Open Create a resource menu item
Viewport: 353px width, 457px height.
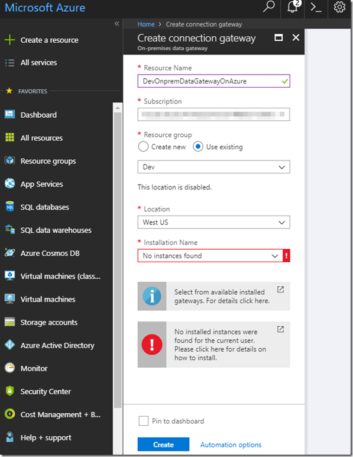click(x=49, y=40)
